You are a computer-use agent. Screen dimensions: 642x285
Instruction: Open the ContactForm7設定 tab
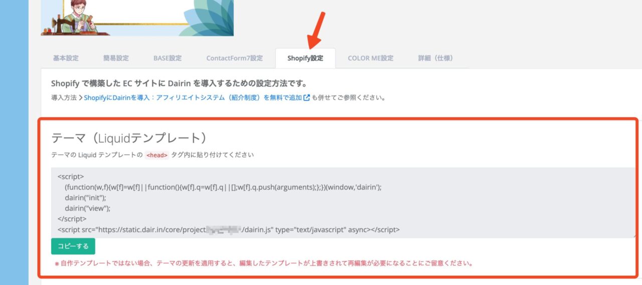point(235,58)
